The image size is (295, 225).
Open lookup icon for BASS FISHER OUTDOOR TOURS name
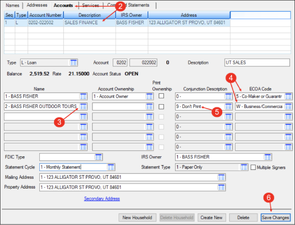83,107
